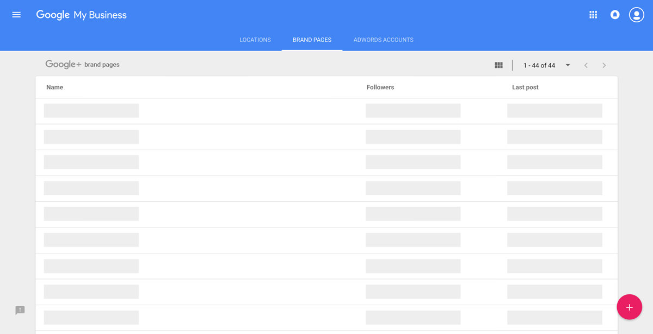Click the pink add floating button
Viewport: 653px width, 334px height.
629,307
